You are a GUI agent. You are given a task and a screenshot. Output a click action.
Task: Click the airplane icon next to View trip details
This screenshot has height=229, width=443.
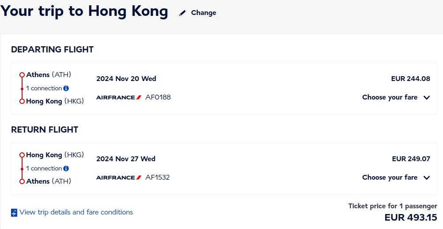pyautogui.click(x=14, y=213)
